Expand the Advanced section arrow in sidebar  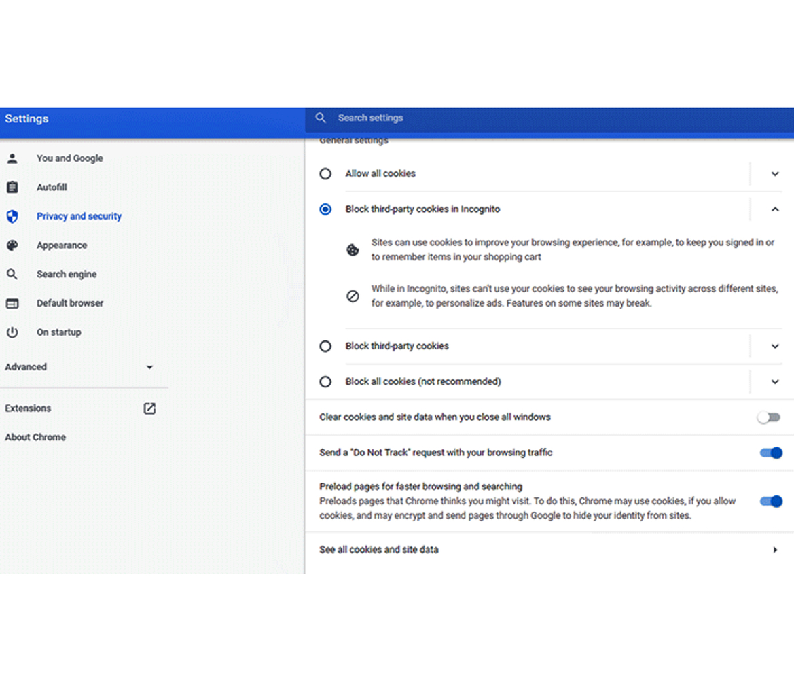pos(149,368)
